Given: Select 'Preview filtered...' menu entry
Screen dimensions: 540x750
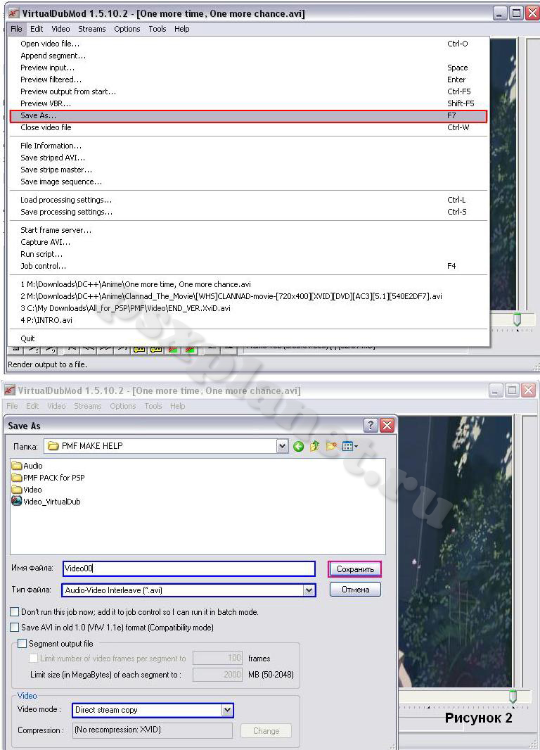Looking at the screenshot, I should [x=248, y=80].
